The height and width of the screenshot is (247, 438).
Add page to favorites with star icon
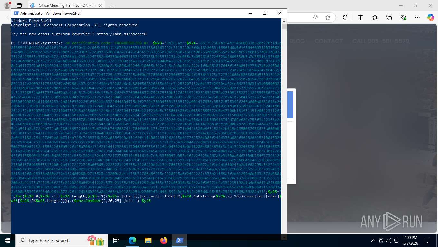click(x=328, y=17)
